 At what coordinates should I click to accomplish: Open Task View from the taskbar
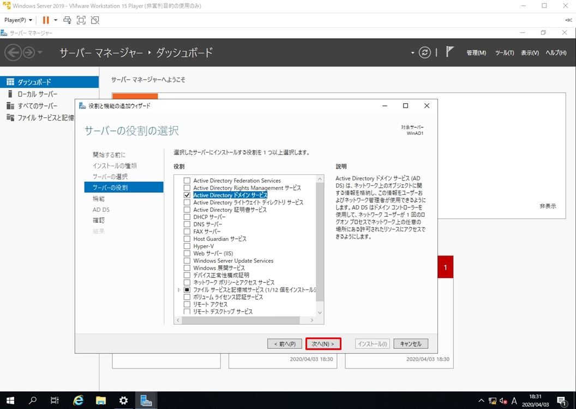tap(55, 400)
